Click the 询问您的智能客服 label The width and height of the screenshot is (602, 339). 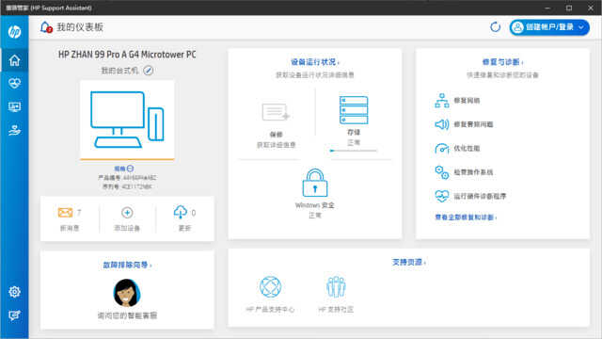[127, 315]
